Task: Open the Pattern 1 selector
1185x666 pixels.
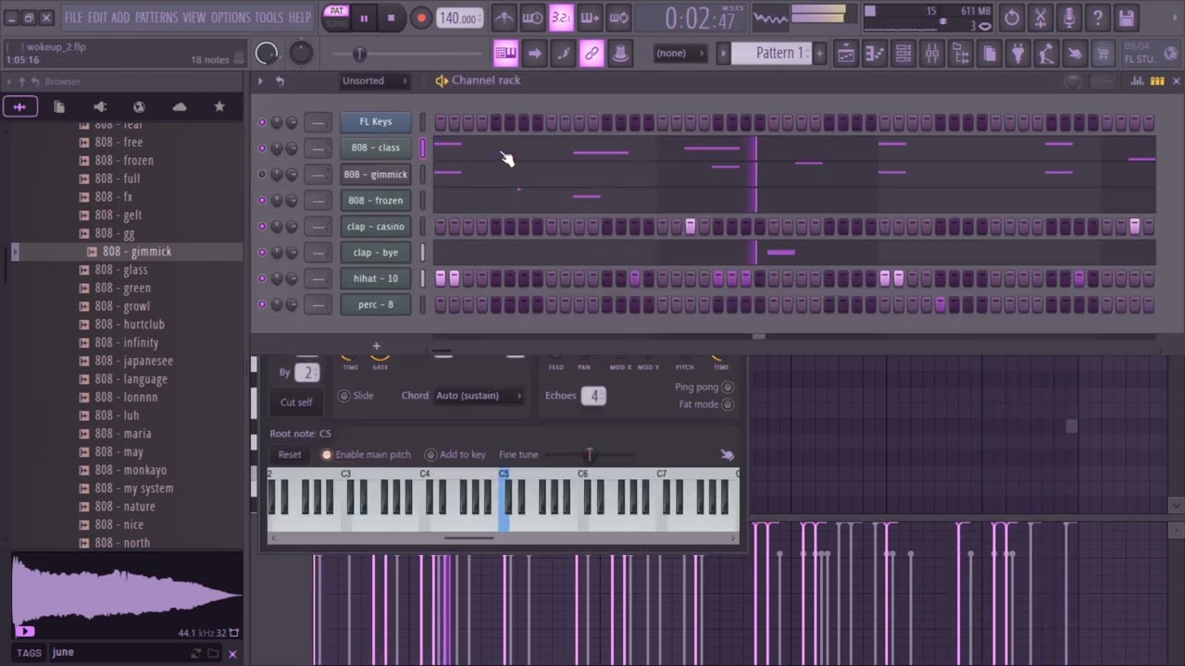Action: (779, 53)
